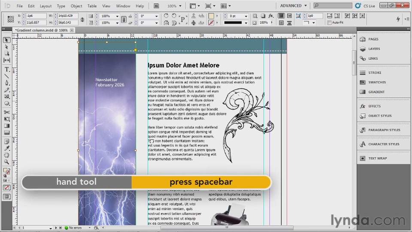Select the Note tool
Viewport: 412px width, 232px height.
pos(6,141)
